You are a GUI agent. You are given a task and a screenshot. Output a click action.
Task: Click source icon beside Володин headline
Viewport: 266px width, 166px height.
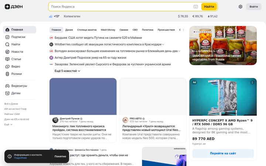click(x=51, y=51)
